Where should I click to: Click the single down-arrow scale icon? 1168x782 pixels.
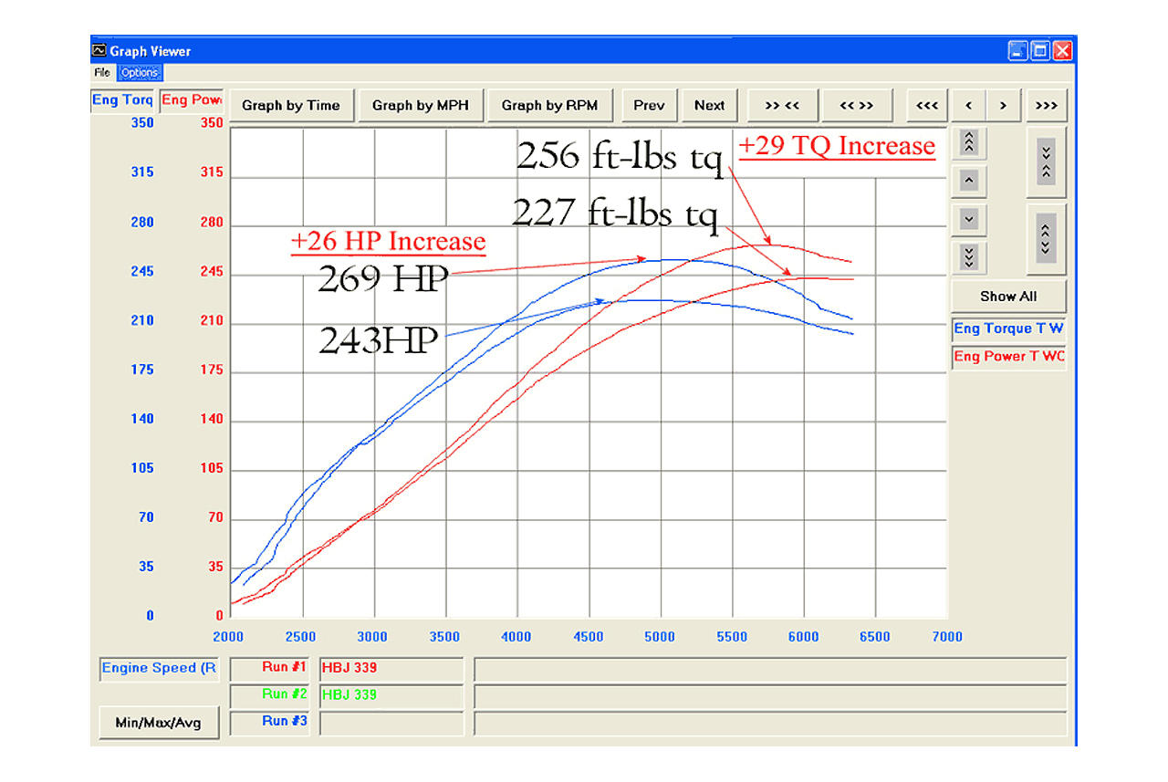968,220
